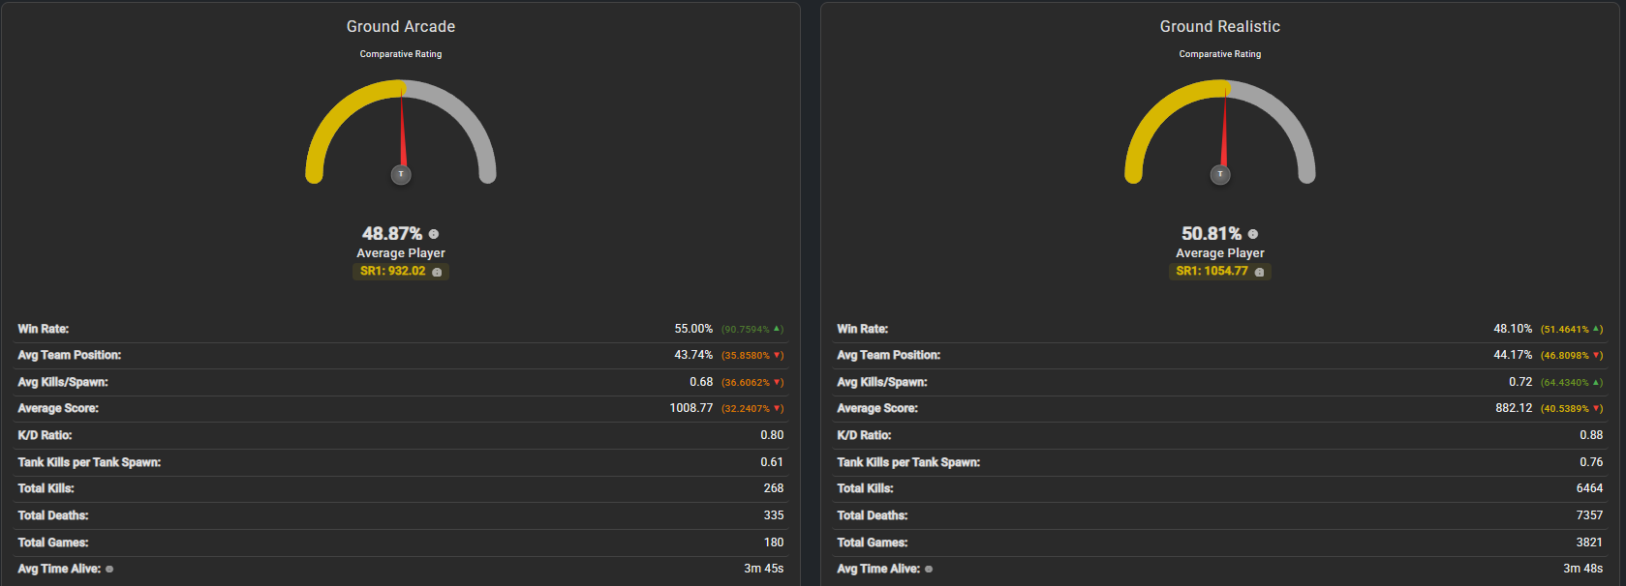Click info icon next to 50.81% rating
1626x586 pixels.
point(1253,234)
